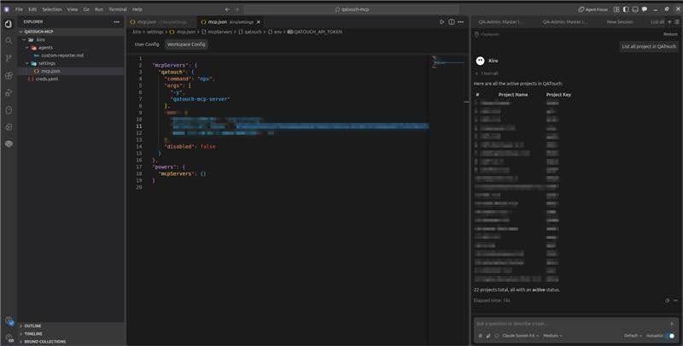Image resolution: width=683 pixels, height=346 pixels.
Task: Click the Project Name column header
Action: 513,95
